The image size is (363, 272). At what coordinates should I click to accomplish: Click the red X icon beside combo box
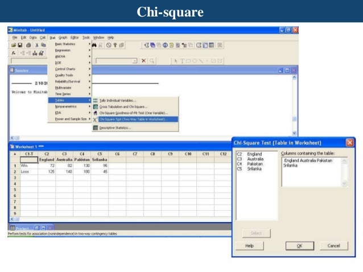pos(143,61)
